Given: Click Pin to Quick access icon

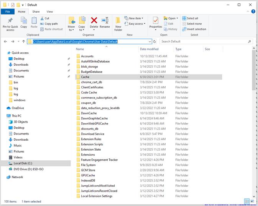Looking at the screenshot, I should pyautogui.click(x=10, y=20).
